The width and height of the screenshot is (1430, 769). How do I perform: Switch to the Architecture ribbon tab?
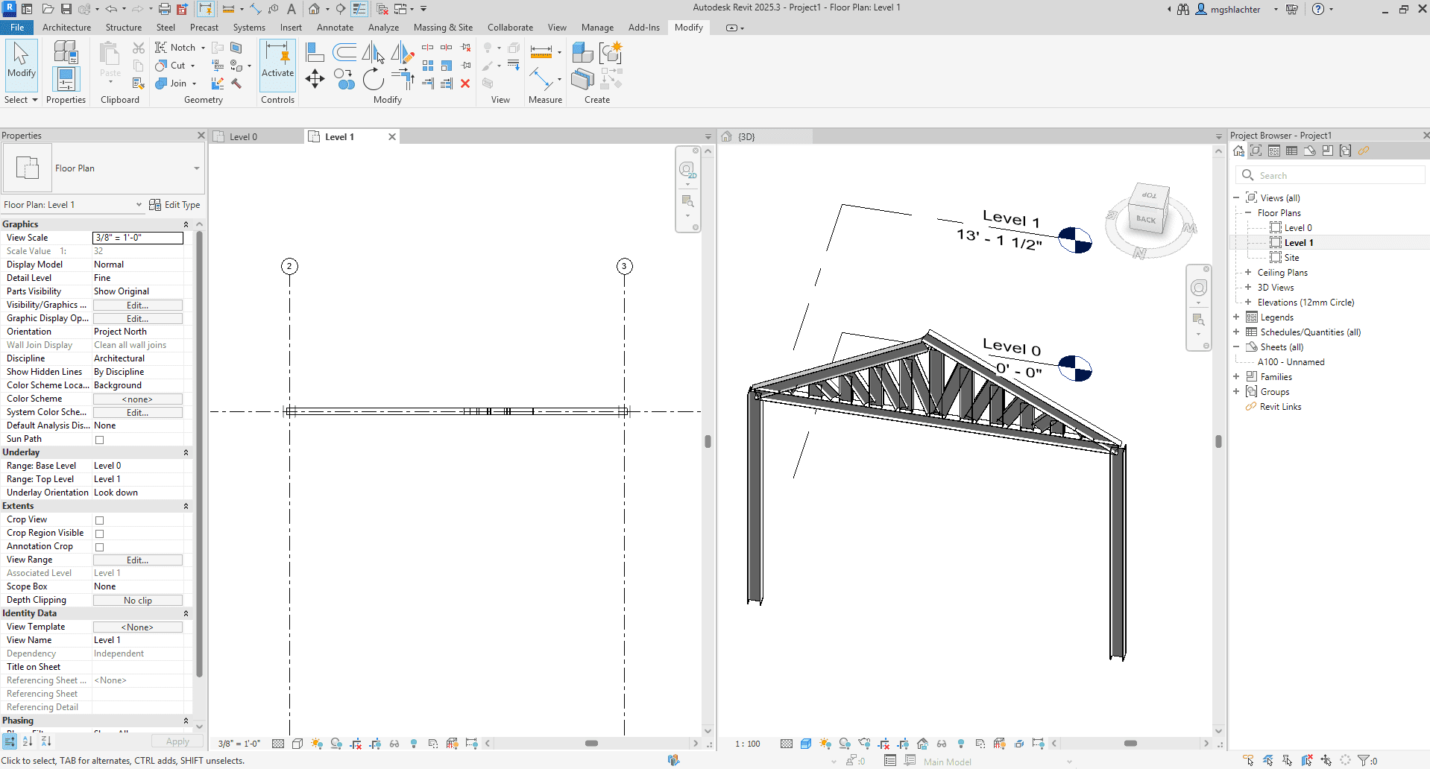pyautogui.click(x=67, y=27)
